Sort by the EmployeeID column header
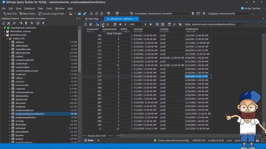 [94, 30]
